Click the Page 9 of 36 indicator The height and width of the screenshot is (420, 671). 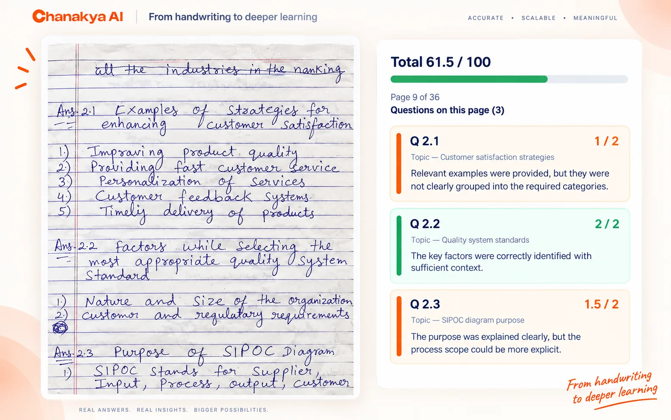pyautogui.click(x=415, y=97)
